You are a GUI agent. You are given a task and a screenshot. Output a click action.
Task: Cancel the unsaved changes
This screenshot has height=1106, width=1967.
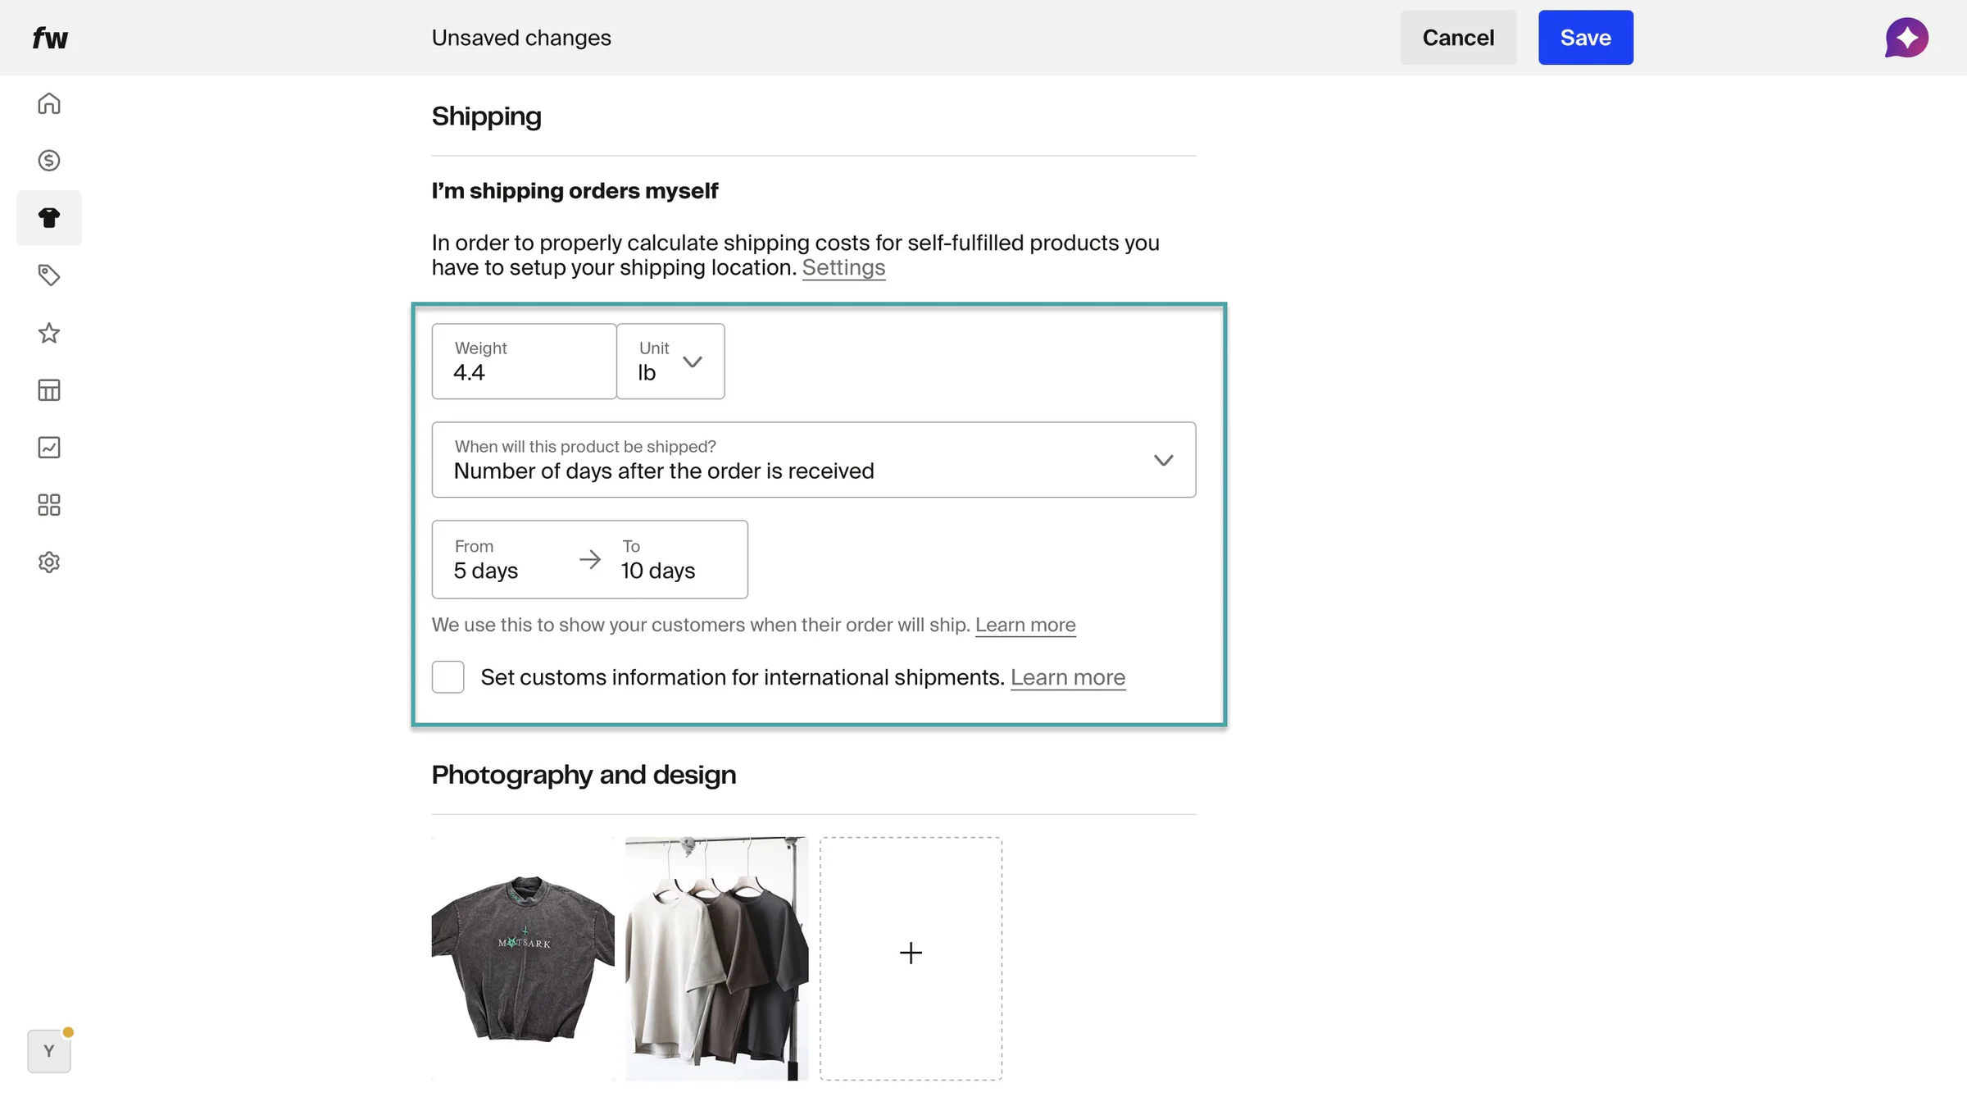[1458, 38]
